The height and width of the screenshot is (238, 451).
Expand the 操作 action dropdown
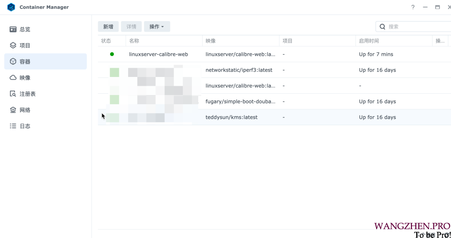point(157,27)
